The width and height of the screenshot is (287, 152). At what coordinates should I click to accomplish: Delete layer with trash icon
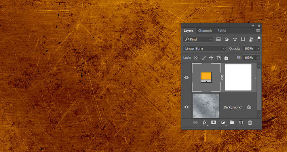click(x=250, y=123)
